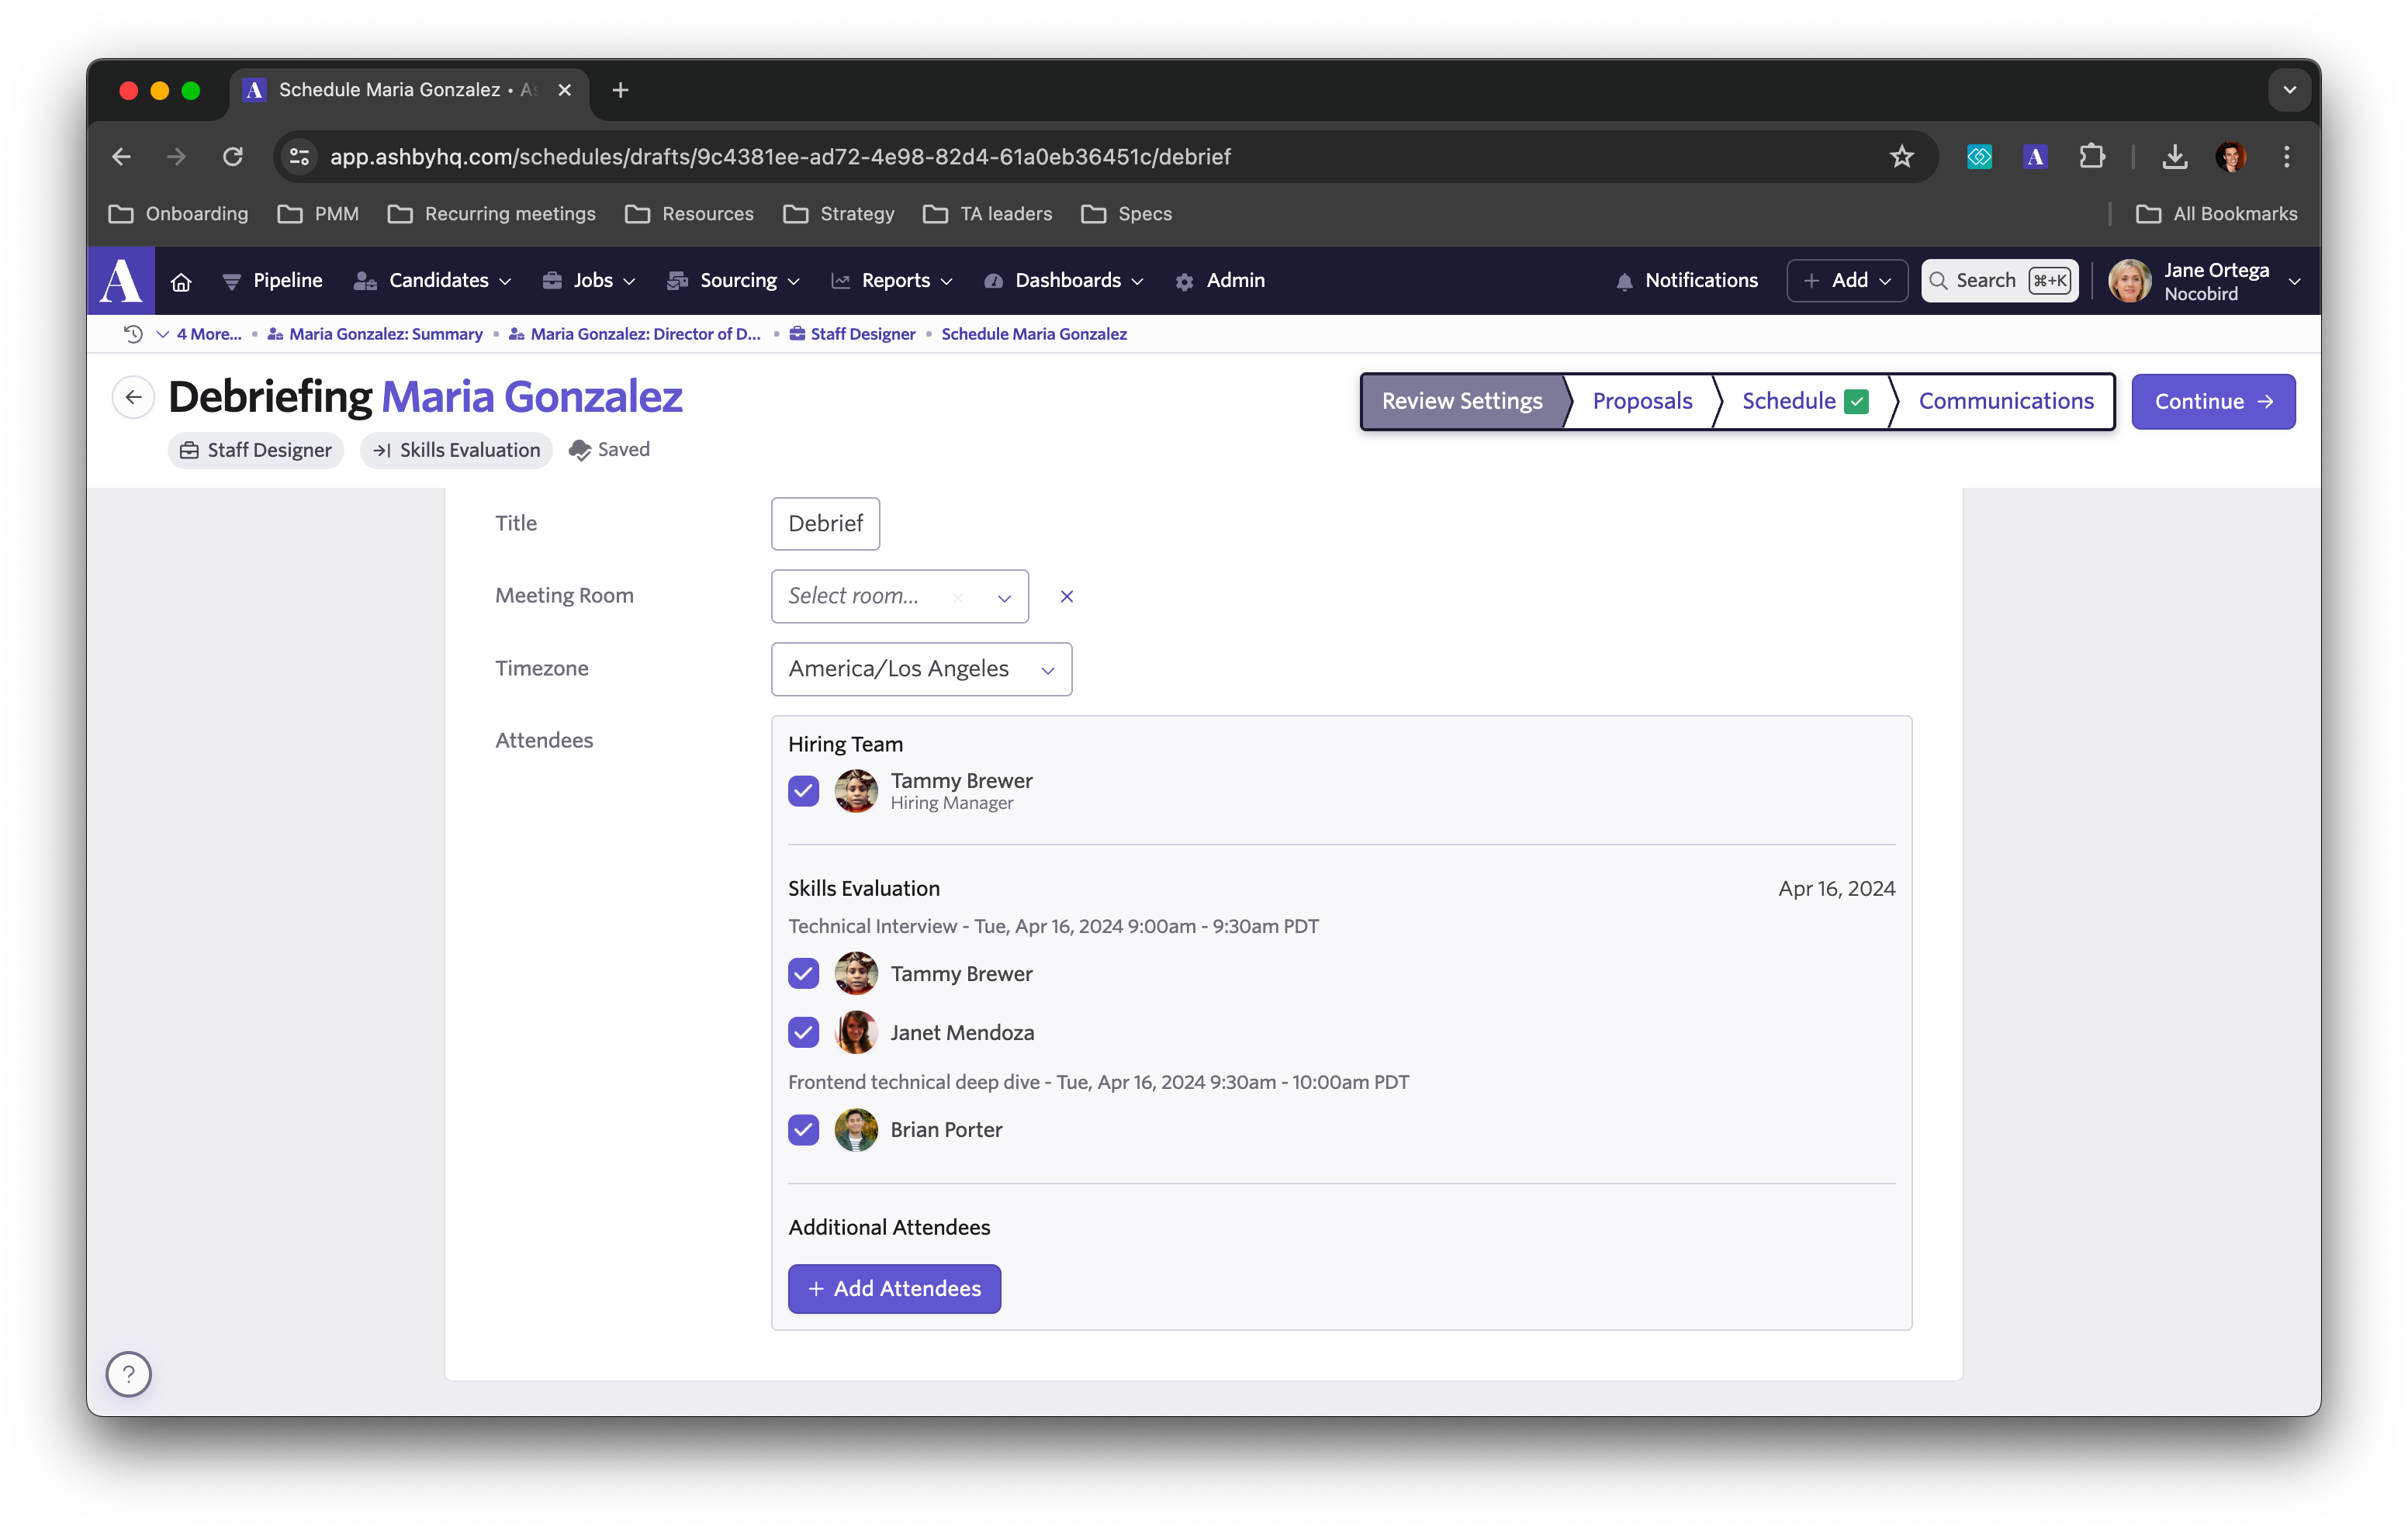Click the history clock icon in breadcrumbs

coord(133,334)
